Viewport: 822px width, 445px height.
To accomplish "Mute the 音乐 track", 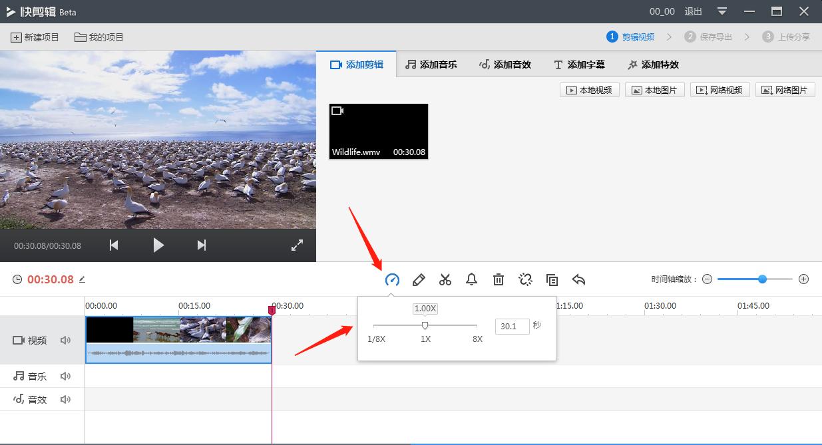I will (x=65, y=376).
